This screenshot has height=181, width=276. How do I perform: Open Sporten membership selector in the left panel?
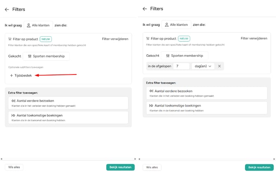point(46,56)
